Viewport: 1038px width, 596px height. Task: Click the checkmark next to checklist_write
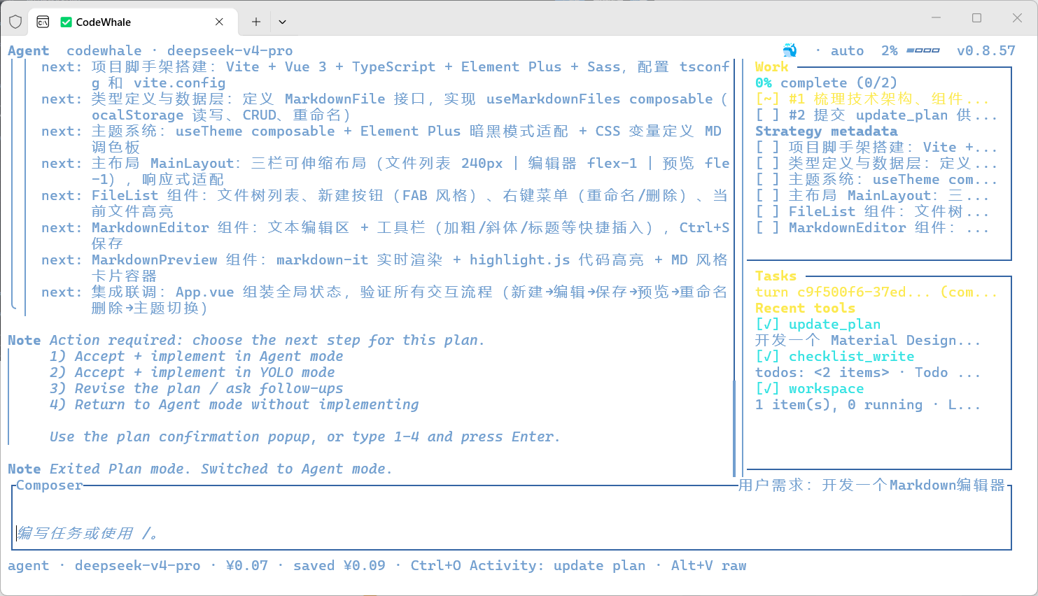tap(767, 356)
